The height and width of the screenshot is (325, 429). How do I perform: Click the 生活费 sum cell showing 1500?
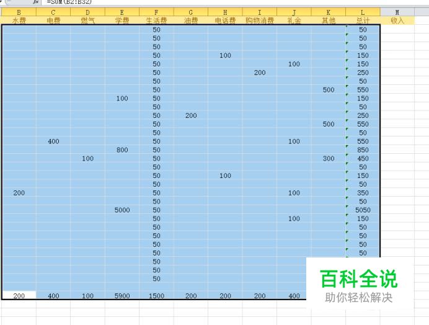click(x=156, y=295)
